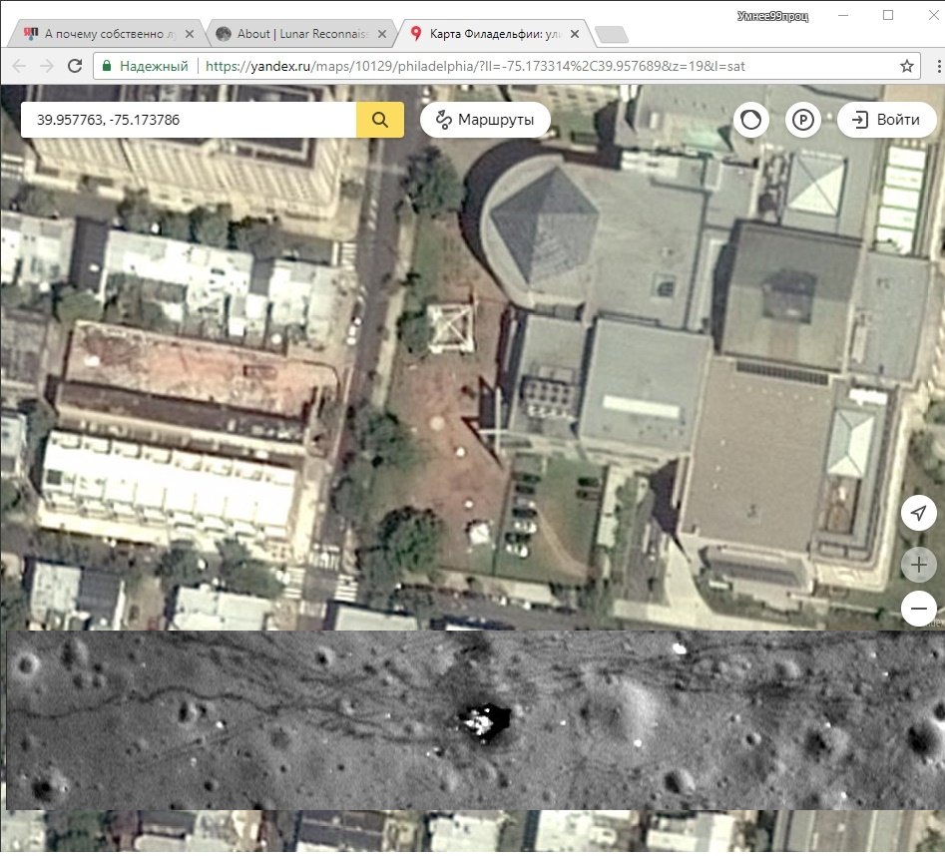Toggle the parking P layer
Image resolution: width=945 pixels, height=856 pixels.
click(802, 121)
